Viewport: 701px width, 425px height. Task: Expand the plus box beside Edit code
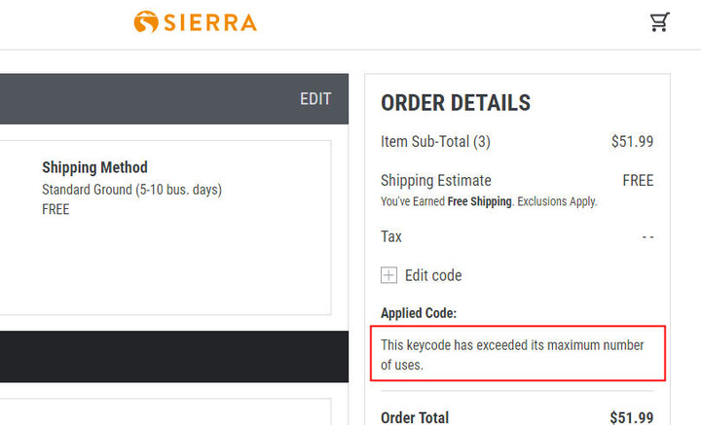pos(388,275)
